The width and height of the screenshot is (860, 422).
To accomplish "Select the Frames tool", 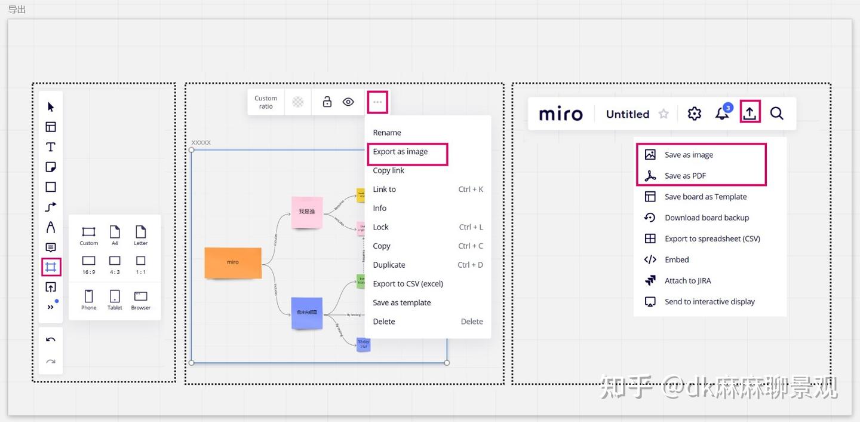I will [x=50, y=267].
